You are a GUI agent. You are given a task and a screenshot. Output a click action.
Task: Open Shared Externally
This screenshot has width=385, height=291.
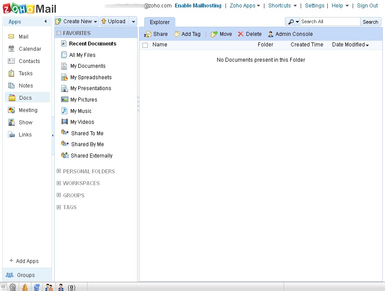point(92,156)
